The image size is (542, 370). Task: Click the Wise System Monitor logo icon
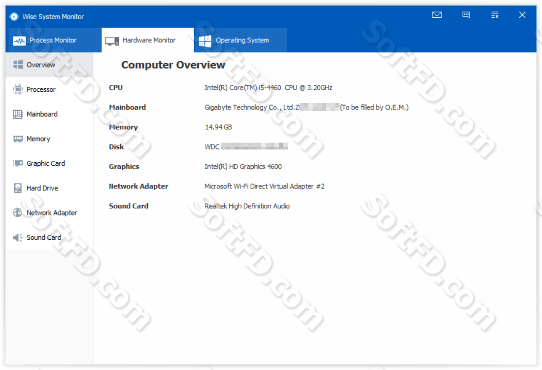pyautogui.click(x=14, y=17)
